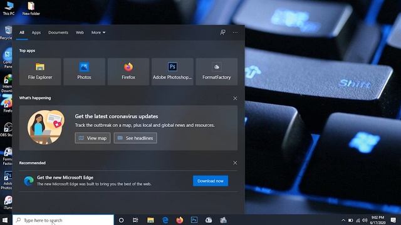Open the Windows Start menu
Image resolution: width=401 pixels, height=225 pixels.
(x=5, y=220)
